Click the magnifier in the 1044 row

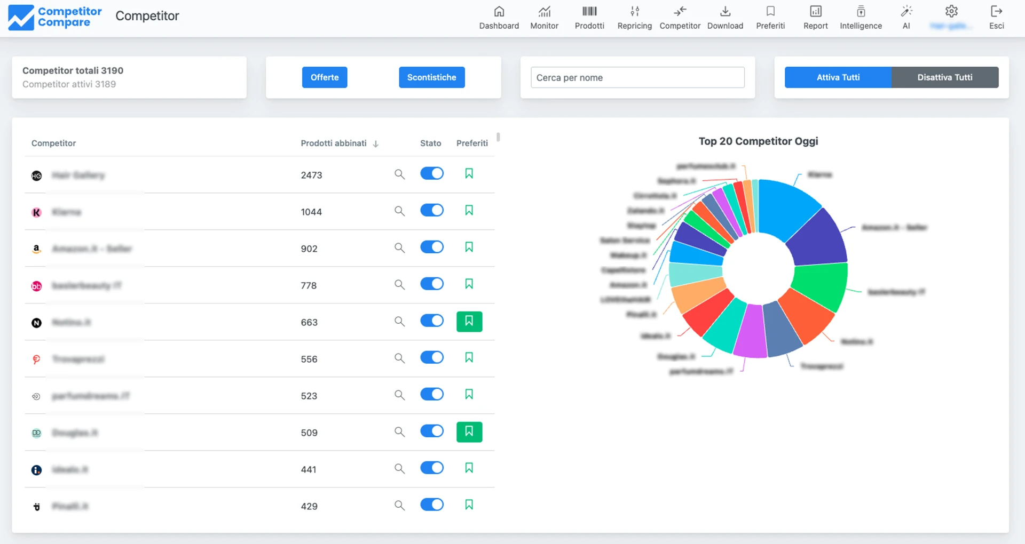pyautogui.click(x=399, y=211)
